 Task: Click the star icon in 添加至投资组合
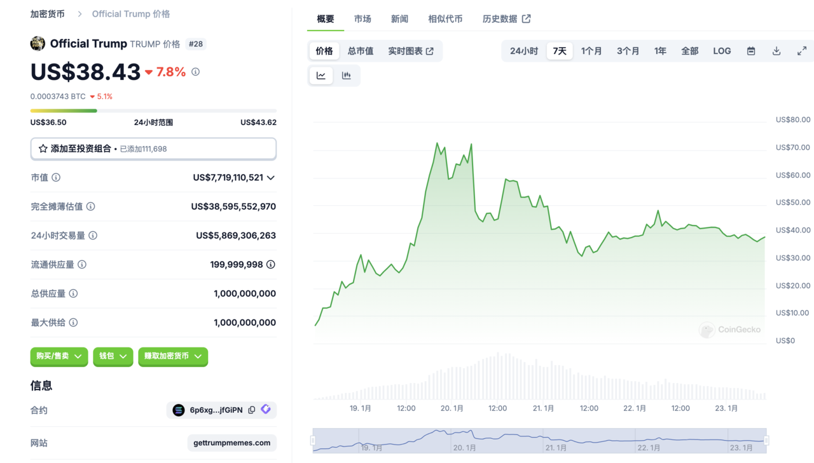coord(43,149)
